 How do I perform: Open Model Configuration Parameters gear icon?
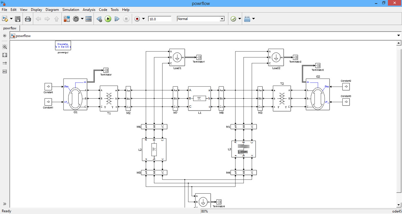[x=76, y=19]
